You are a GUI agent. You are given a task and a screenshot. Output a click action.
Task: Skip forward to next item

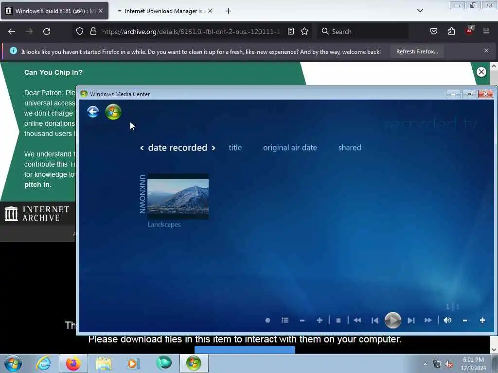click(x=411, y=321)
